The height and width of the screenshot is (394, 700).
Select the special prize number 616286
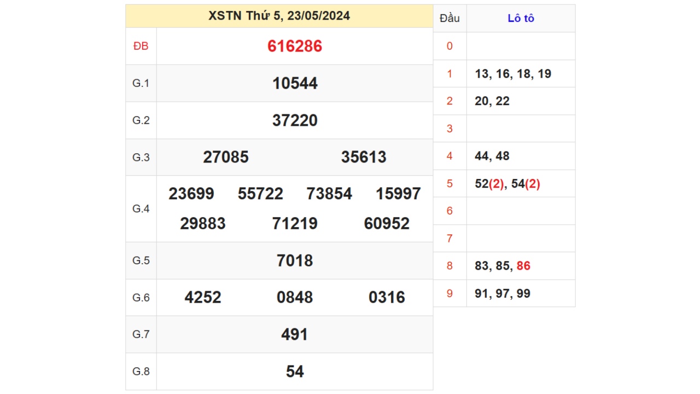tap(295, 47)
